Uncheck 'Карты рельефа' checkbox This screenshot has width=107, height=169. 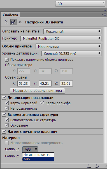42,103
